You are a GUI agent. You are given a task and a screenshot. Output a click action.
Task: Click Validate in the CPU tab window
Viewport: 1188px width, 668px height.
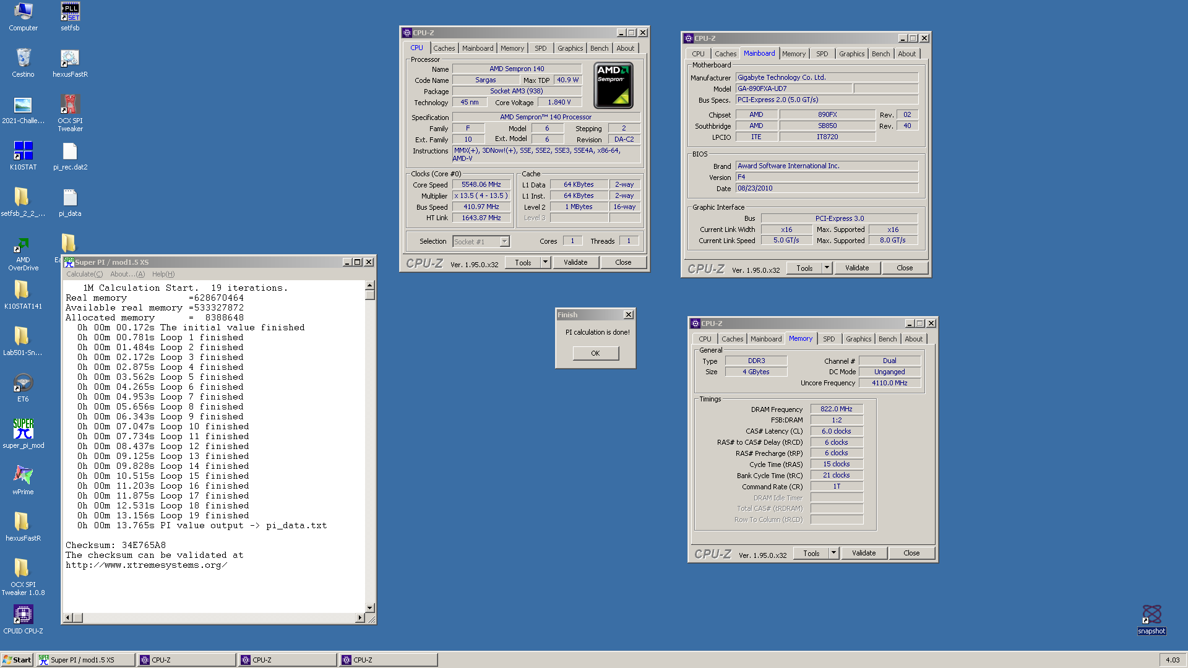pos(575,262)
